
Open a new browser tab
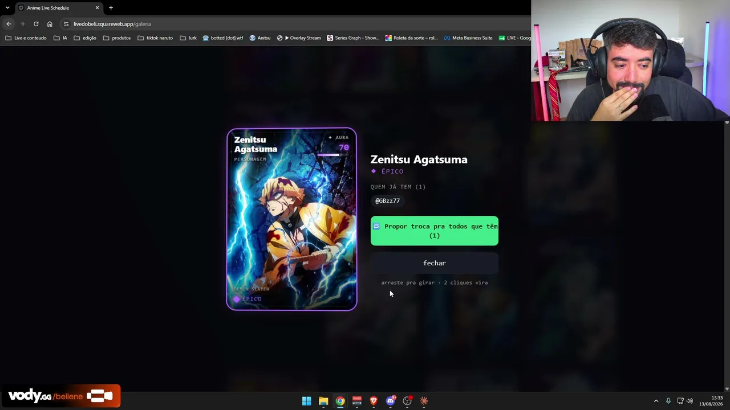pos(111,8)
